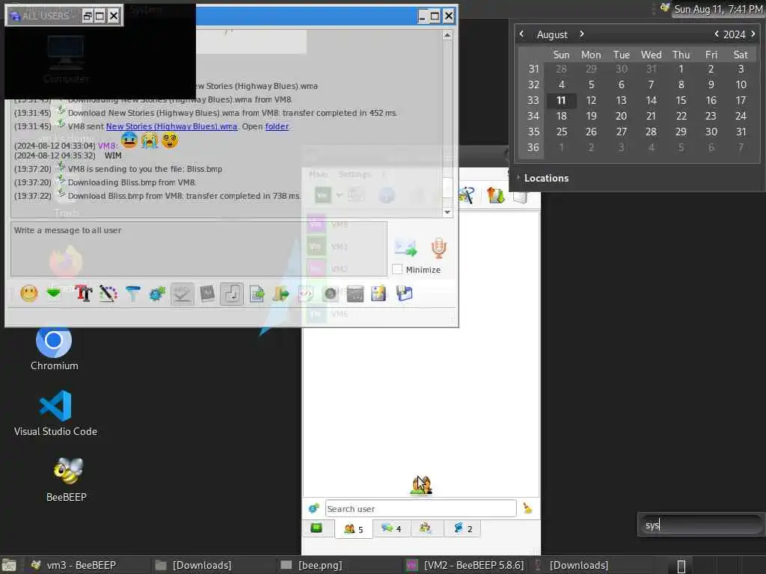Toggle the spell-check ABC icon

tap(183, 294)
